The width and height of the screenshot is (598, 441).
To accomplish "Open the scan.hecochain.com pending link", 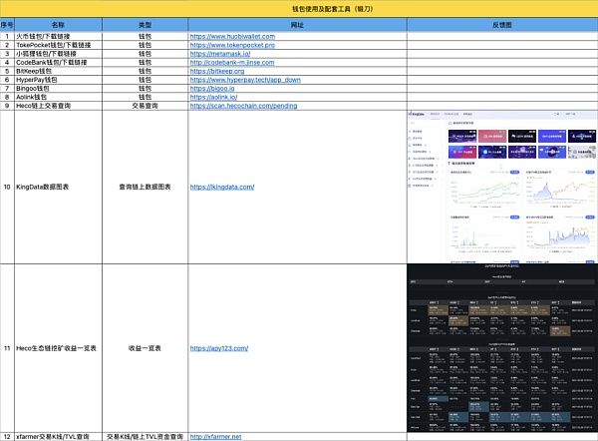I will (243, 105).
